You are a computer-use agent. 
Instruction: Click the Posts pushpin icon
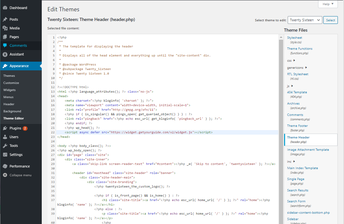[5, 19]
